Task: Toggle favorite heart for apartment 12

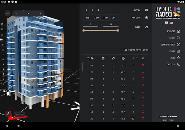Action: pyautogui.click(x=143, y=118)
